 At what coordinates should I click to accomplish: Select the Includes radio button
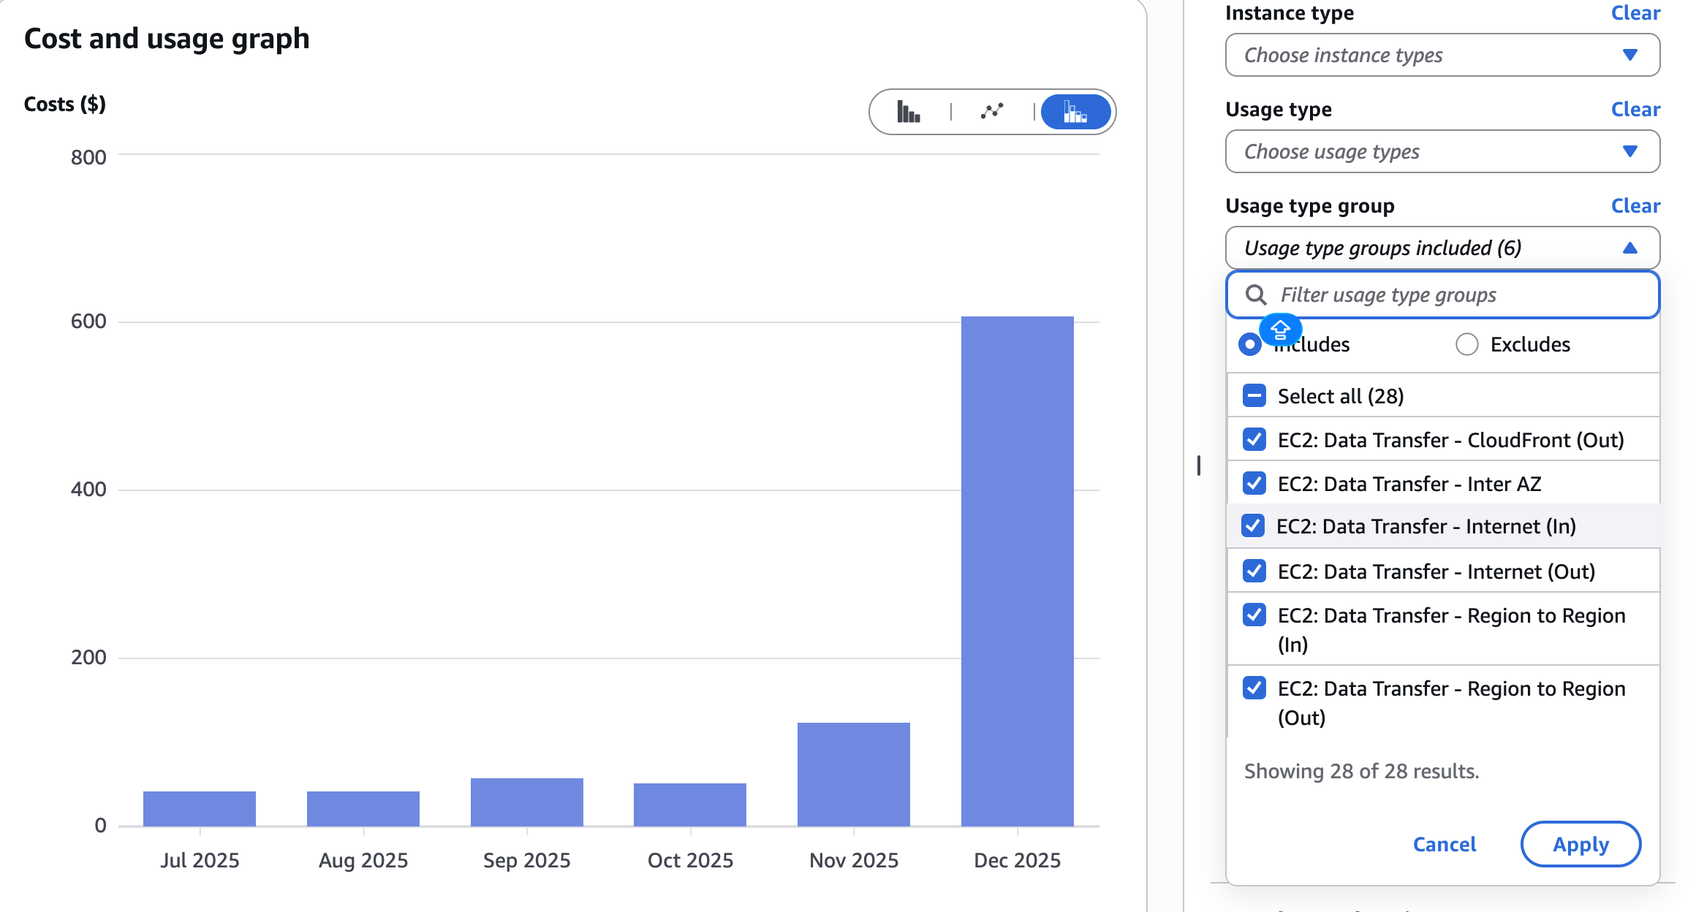[x=1250, y=344]
